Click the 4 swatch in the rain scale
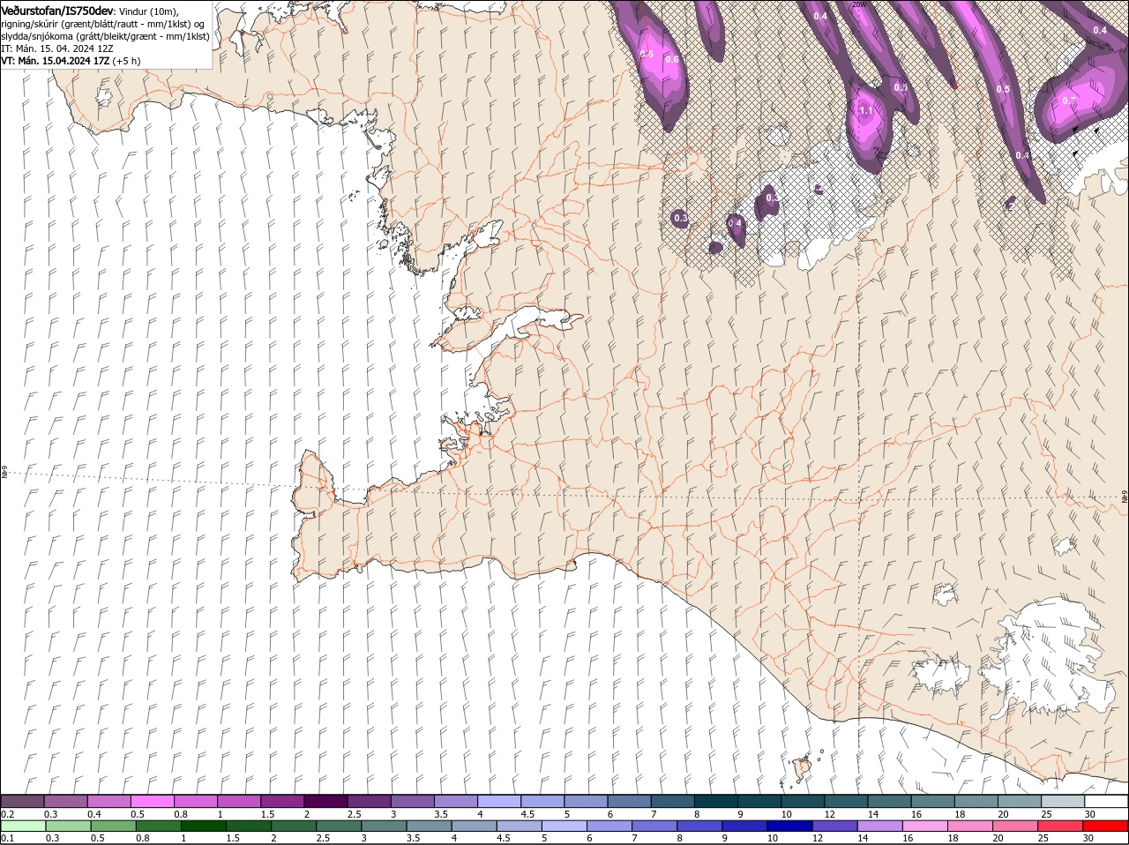This screenshot has width=1129, height=845. tap(475, 826)
